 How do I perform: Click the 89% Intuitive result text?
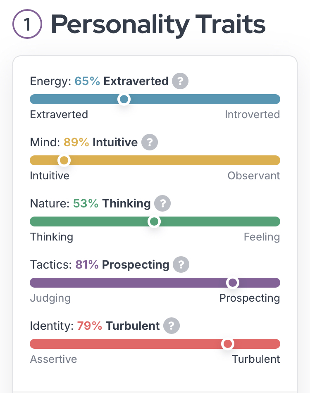click(x=101, y=142)
